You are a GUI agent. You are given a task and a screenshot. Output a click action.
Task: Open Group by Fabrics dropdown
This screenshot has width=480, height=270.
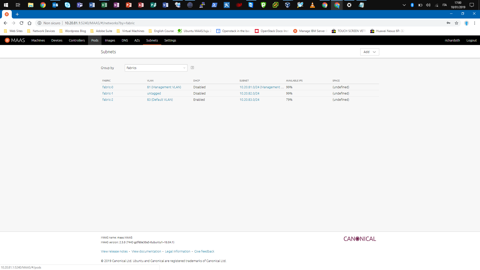156,68
